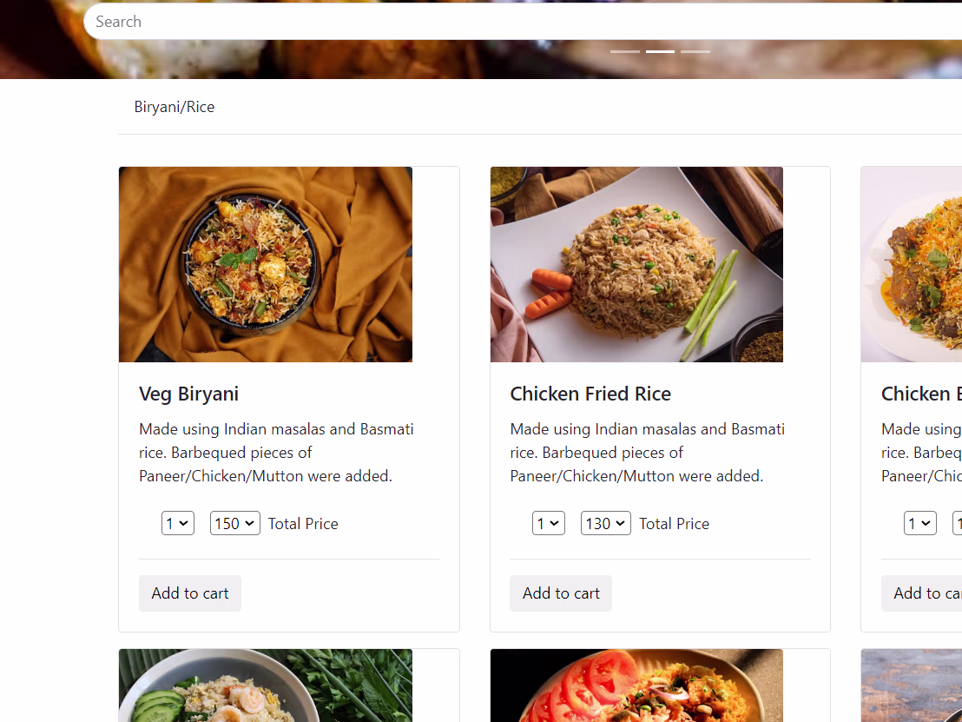Screen dimensions: 962x722
Task: Click the Veg Biryani food photo
Action: coord(266,264)
